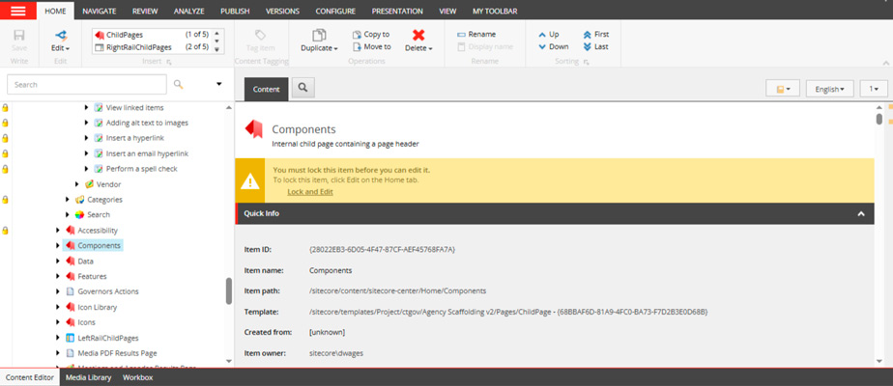
Task: Switch to Media Library
Action: point(88,377)
